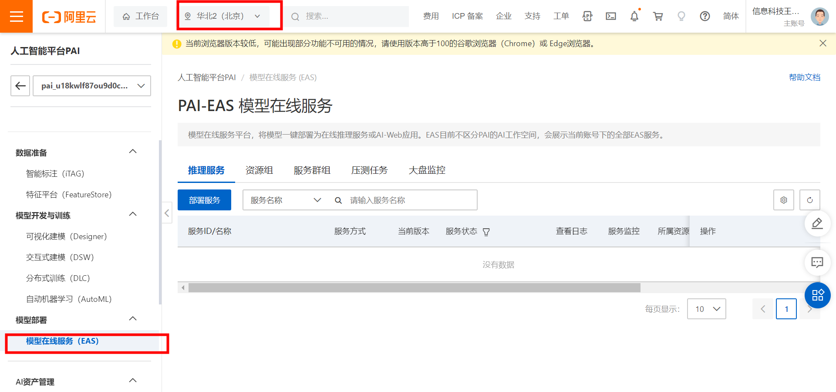Switch language via 简体
The image size is (836, 392).
click(731, 16)
